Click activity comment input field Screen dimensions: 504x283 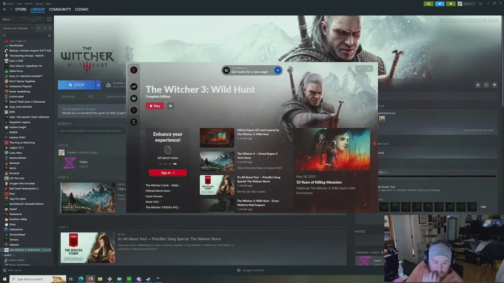pyautogui.click(x=91, y=130)
